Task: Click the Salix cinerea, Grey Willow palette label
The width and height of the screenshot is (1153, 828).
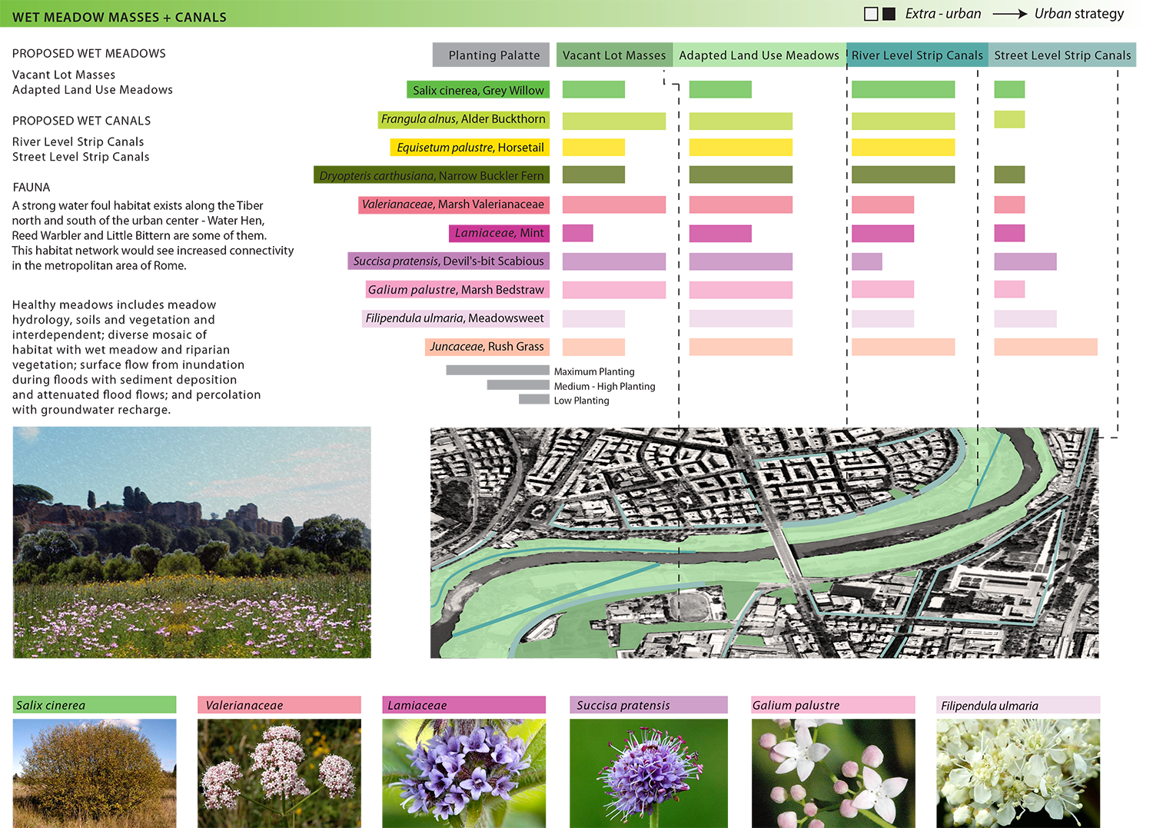Action: [x=478, y=90]
